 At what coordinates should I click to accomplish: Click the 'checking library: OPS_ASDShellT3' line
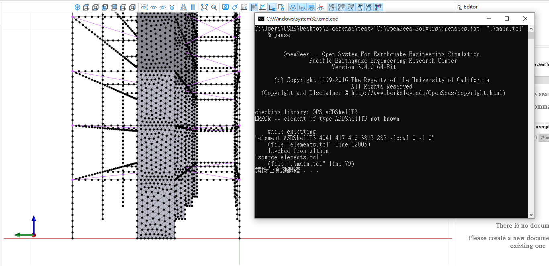[x=306, y=112]
